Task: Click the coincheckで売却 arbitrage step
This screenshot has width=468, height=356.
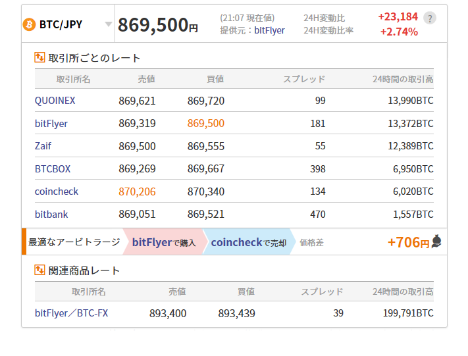Action: pos(247,242)
